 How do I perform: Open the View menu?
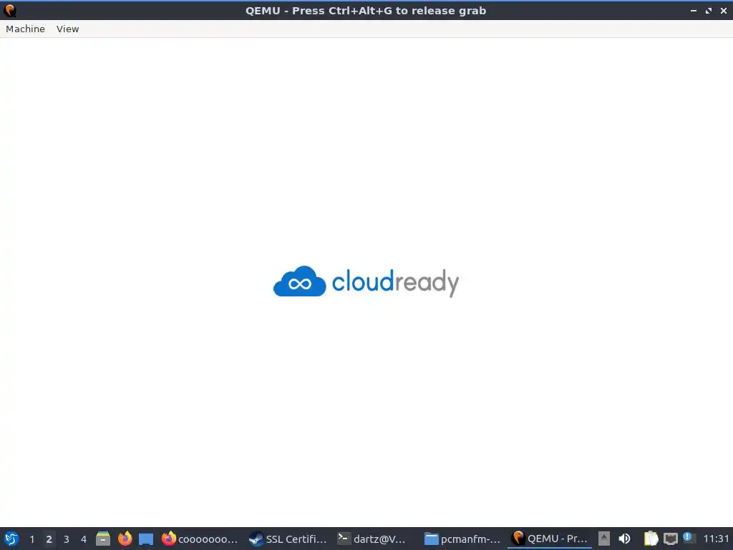pos(68,29)
